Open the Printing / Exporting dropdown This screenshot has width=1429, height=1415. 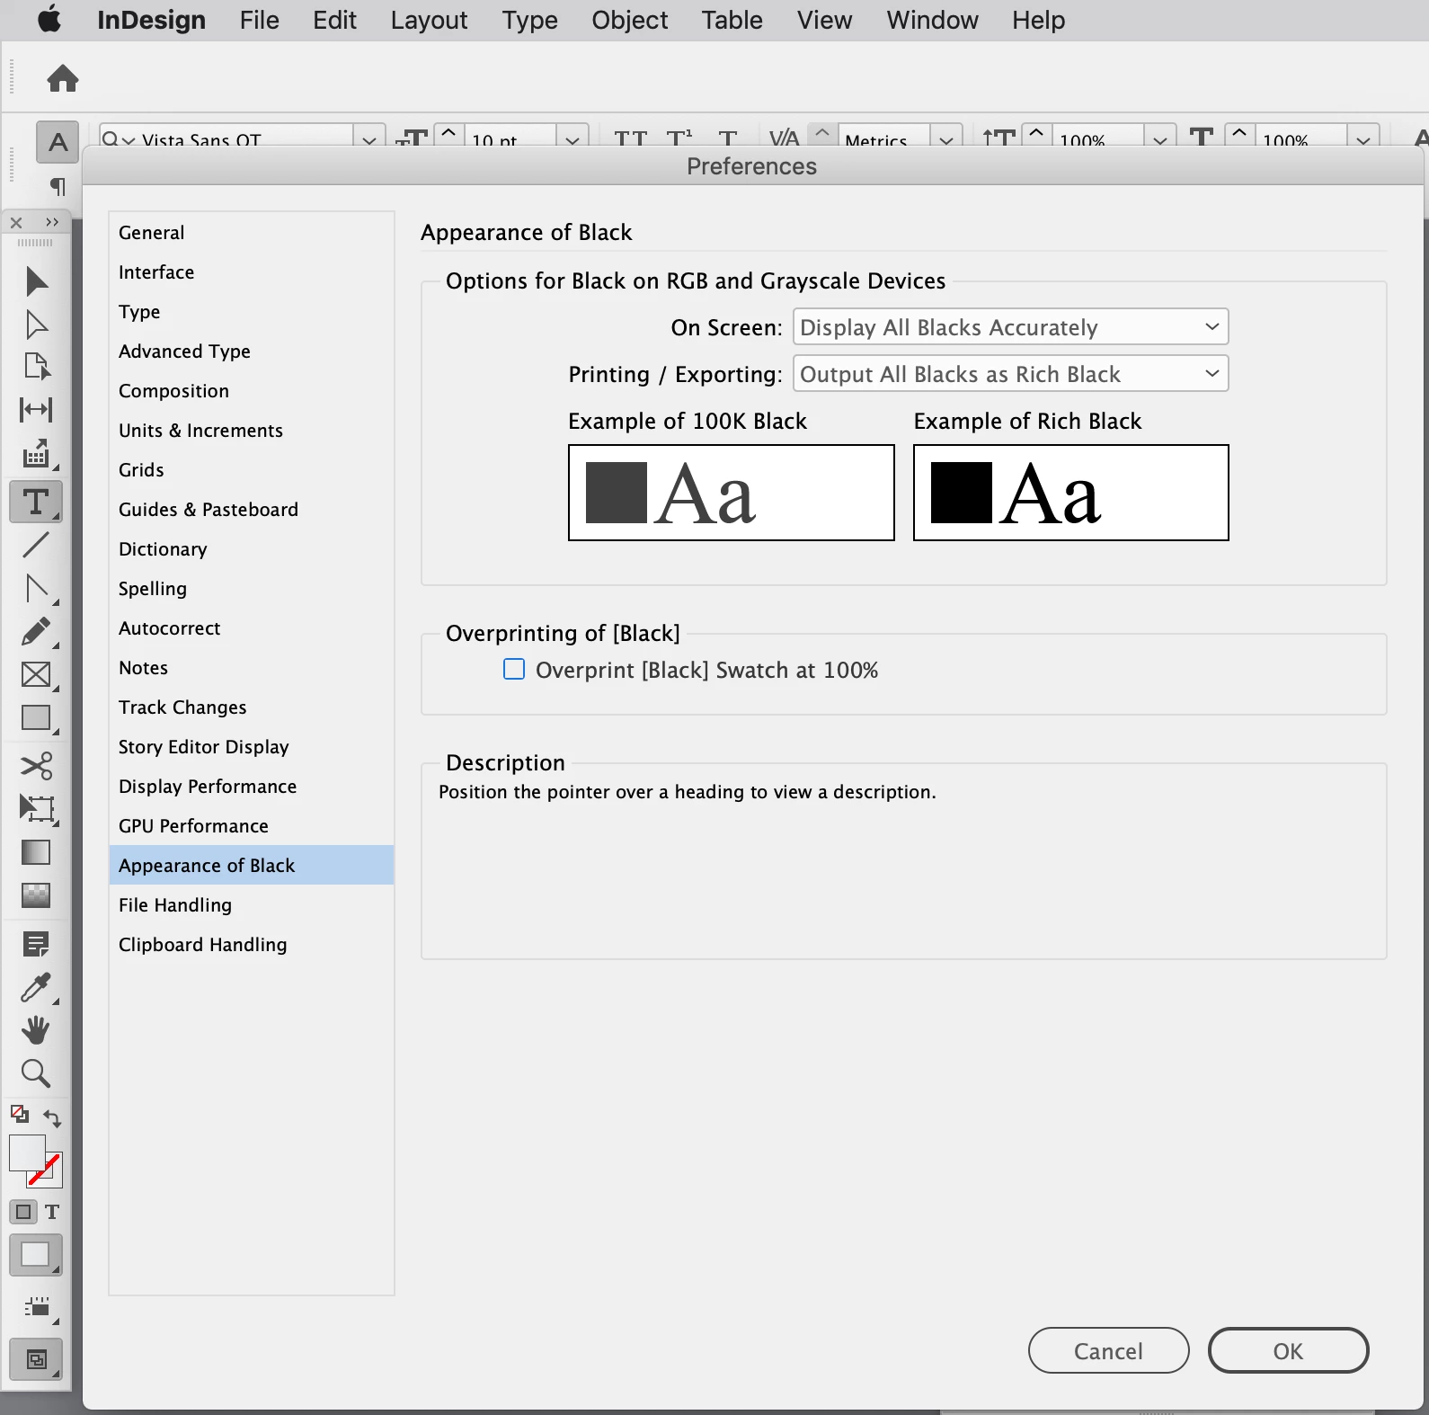(x=1011, y=374)
